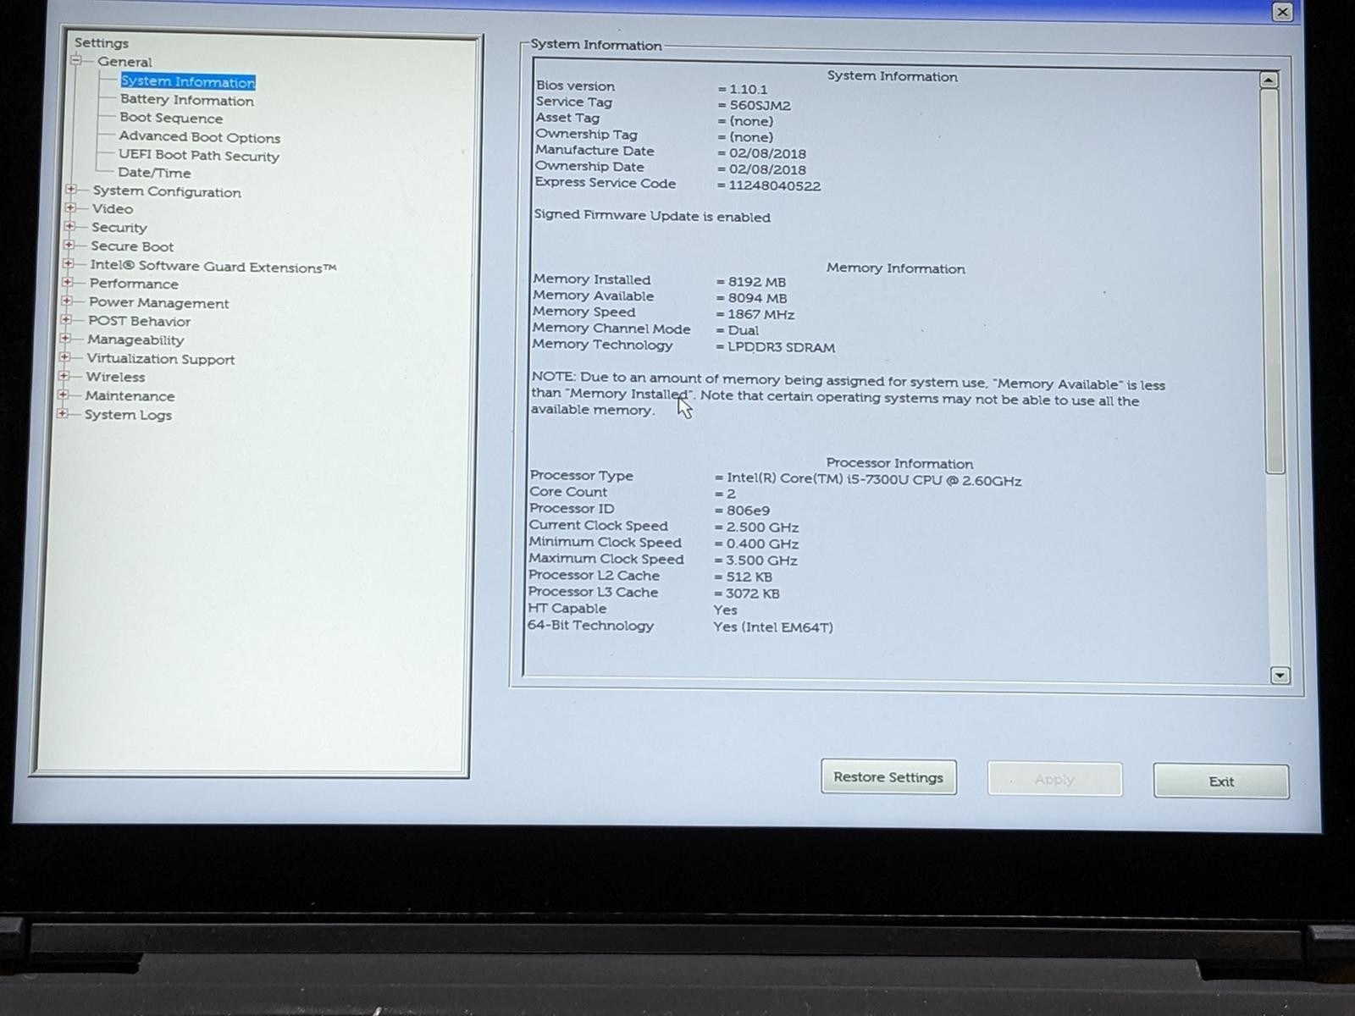1355x1016 pixels.
Task: Select the Maintenance category label
Action: (130, 395)
